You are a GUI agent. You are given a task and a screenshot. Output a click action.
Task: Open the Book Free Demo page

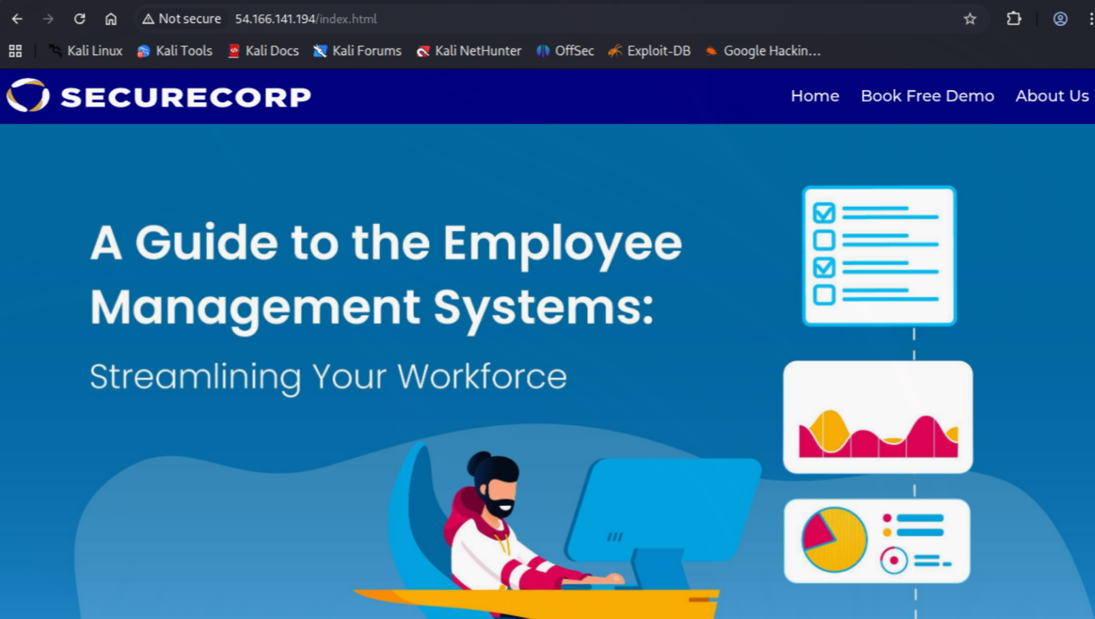click(x=927, y=96)
